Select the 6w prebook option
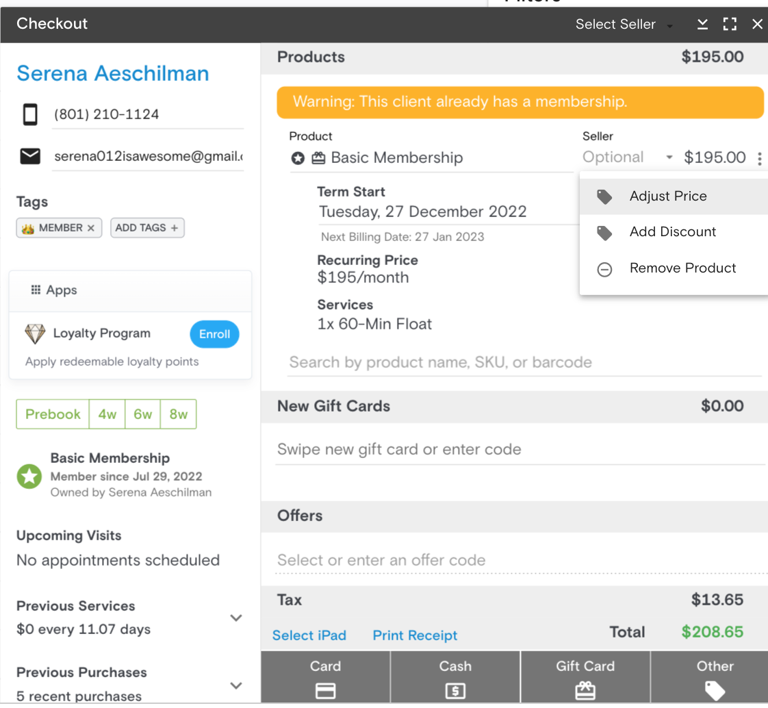Viewport: 768px width, 708px height. click(x=143, y=414)
